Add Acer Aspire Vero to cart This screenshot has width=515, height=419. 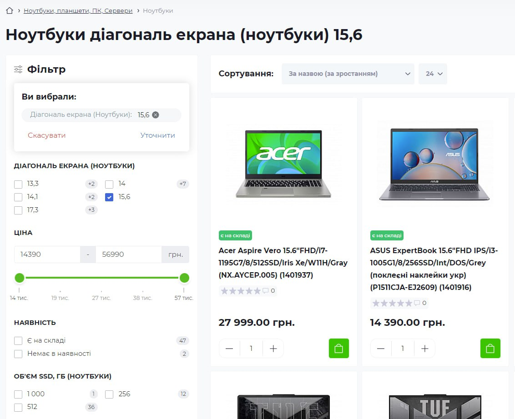point(338,349)
